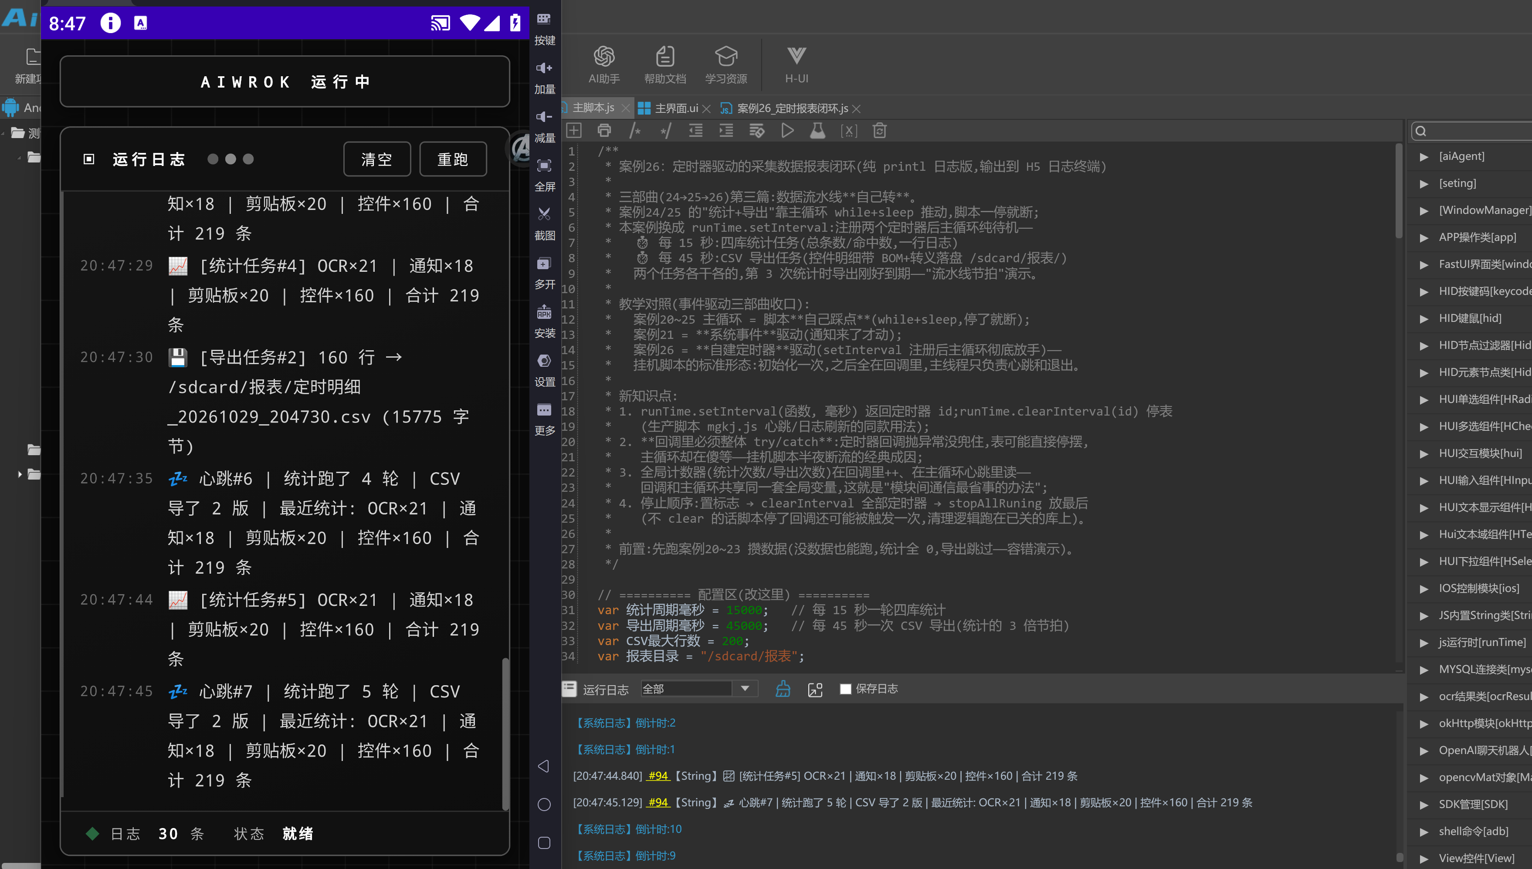Expand the HID键鼠[hid] node
Image resolution: width=1532 pixels, height=869 pixels.
pos(1424,319)
